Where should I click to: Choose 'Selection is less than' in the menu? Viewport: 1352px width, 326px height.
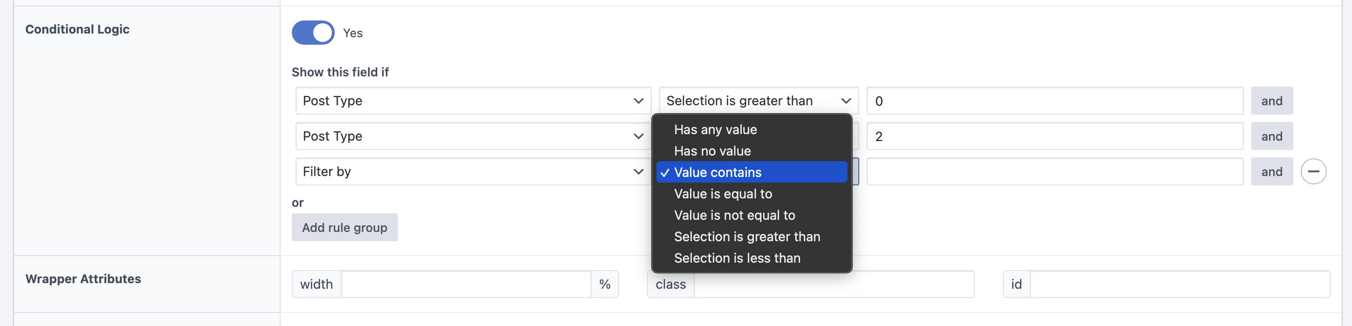tap(737, 258)
